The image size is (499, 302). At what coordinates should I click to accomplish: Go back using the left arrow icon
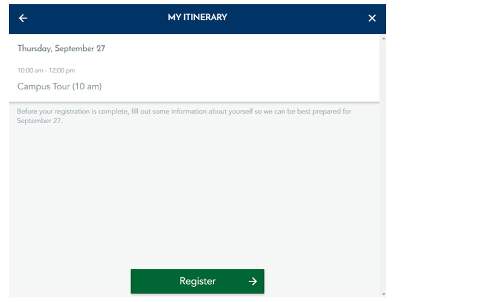(x=23, y=18)
